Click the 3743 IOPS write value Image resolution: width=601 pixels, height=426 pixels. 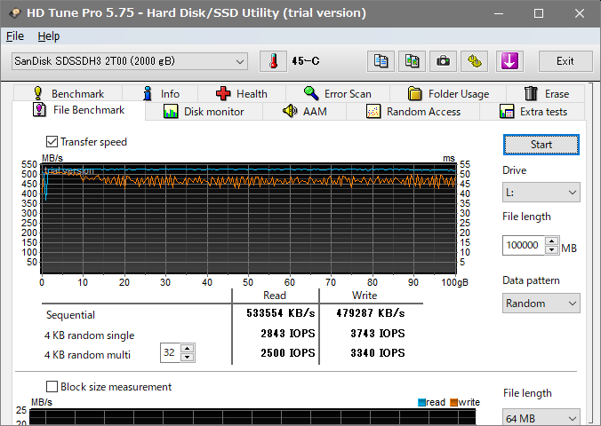click(x=378, y=334)
